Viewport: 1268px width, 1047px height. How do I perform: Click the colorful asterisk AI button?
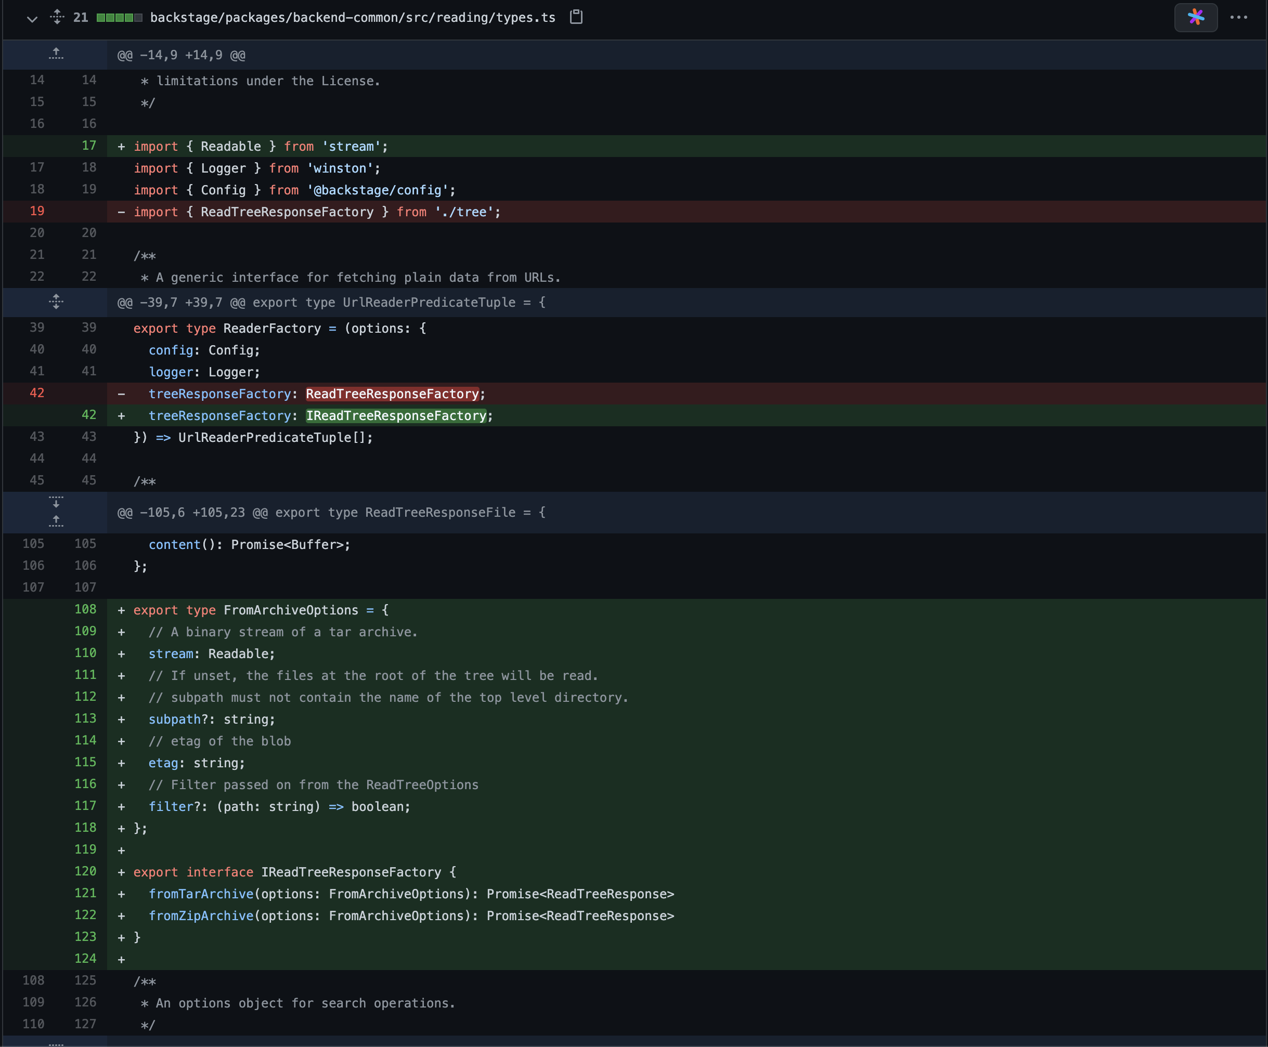point(1195,18)
